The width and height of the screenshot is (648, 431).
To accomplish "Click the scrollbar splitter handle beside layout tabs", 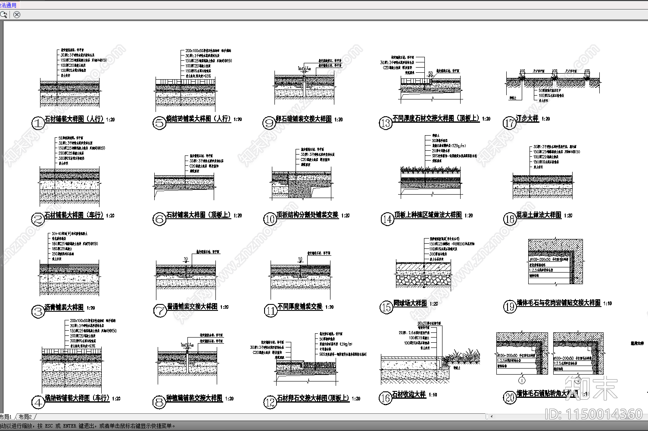I will tap(487, 417).
